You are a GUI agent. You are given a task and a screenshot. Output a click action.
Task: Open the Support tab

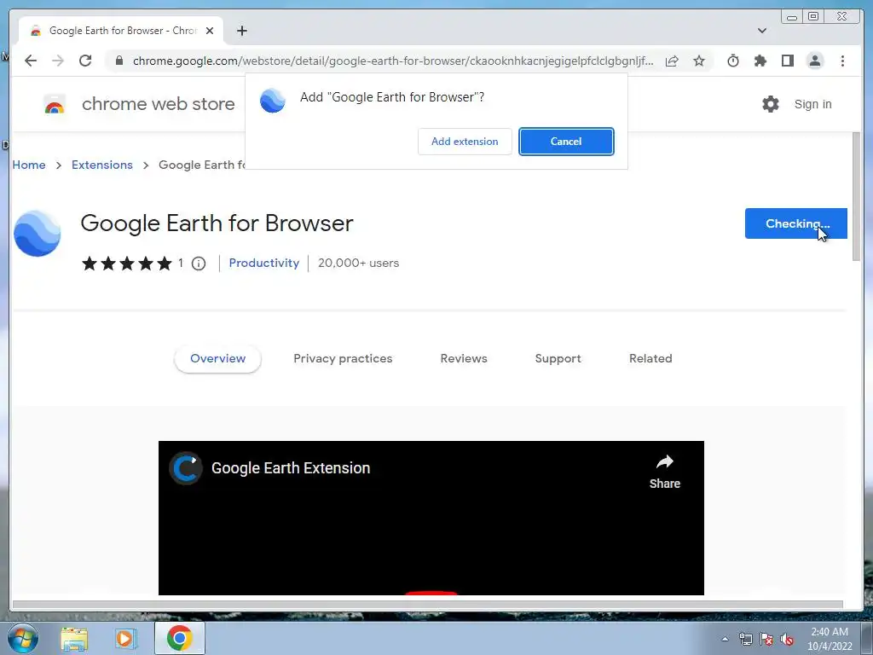click(558, 359)
